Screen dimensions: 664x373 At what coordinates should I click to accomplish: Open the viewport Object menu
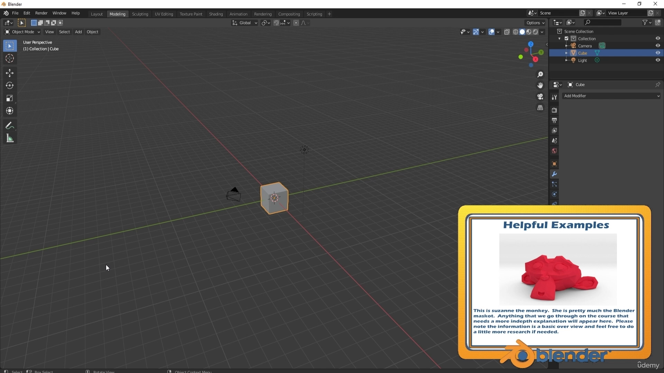(92, 32)
